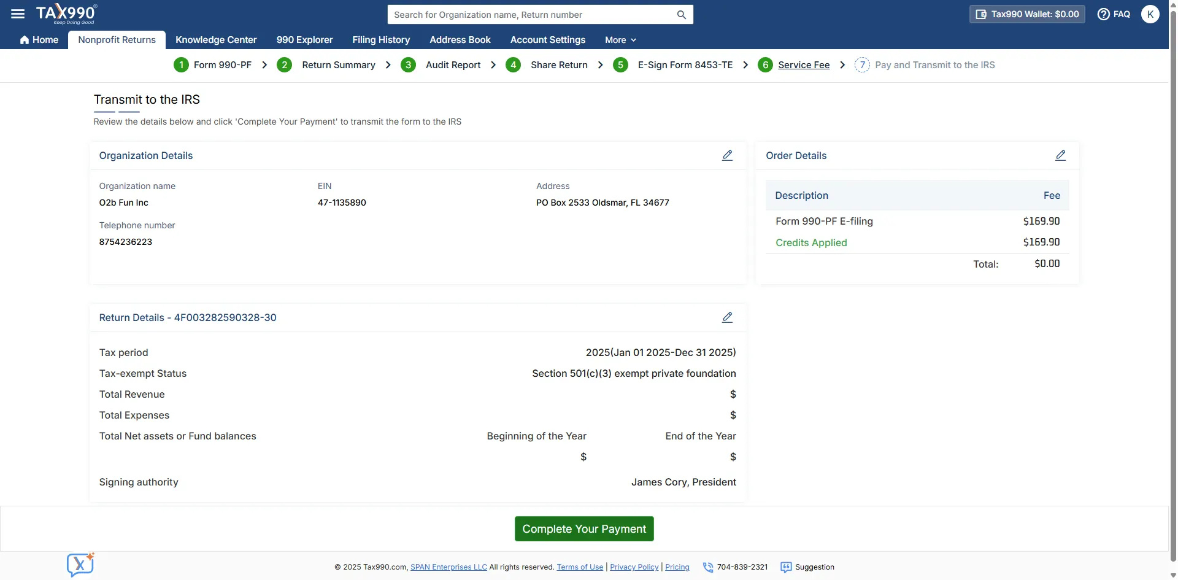Click the search magnifier icon

[681, 15]
